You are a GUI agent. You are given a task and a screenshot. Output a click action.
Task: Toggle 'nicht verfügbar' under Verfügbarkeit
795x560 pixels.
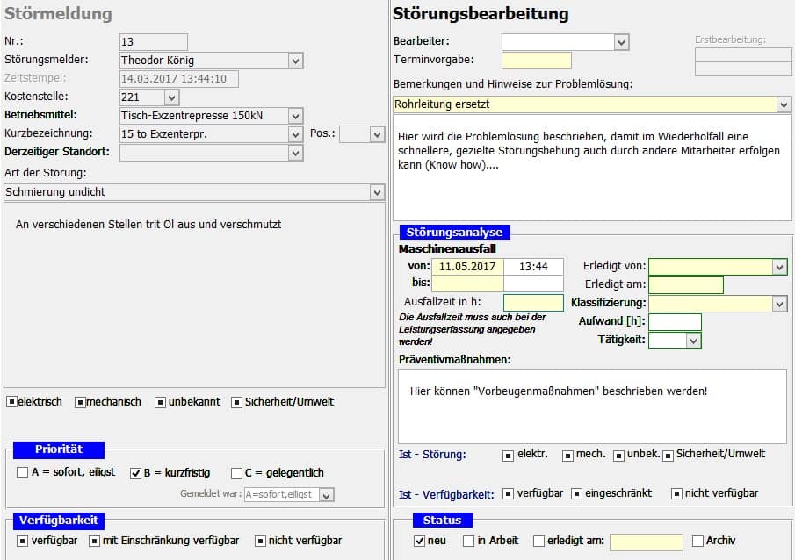[x=261, y=541]
